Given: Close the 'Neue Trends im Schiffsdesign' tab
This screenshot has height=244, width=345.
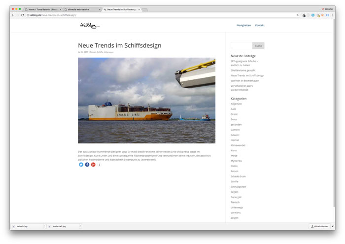Looking at the screenshot, I should (x=139, y=10).
